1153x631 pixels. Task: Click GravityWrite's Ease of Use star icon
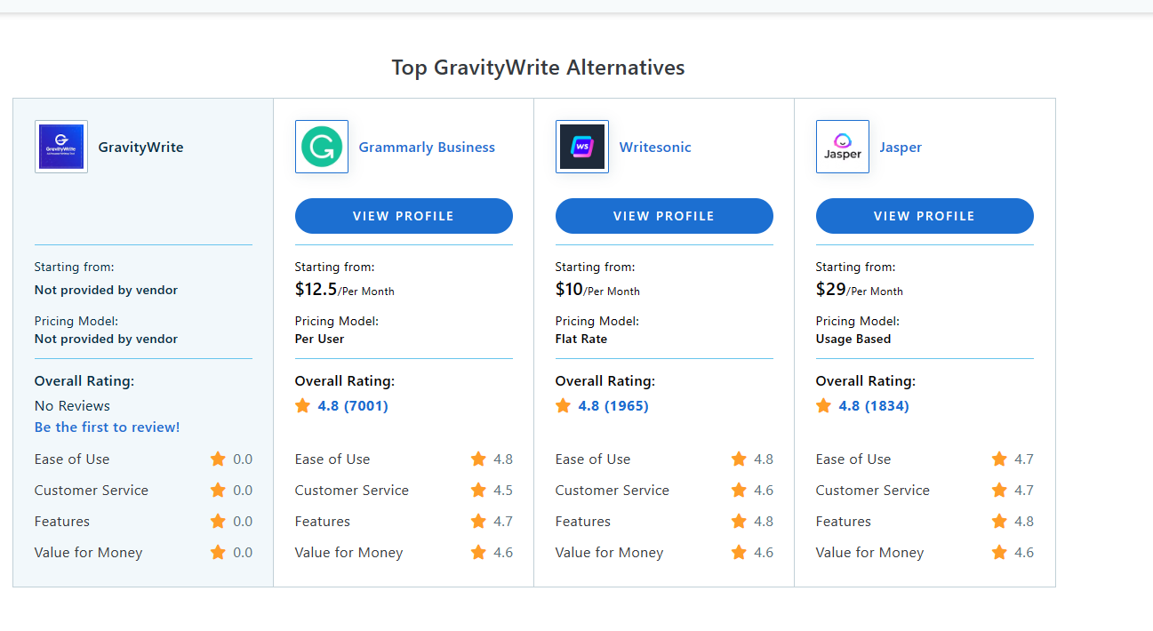[x=218, y=459]
